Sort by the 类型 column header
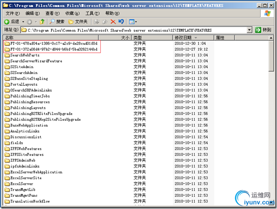277x209 pixels. tap(152, 38)
